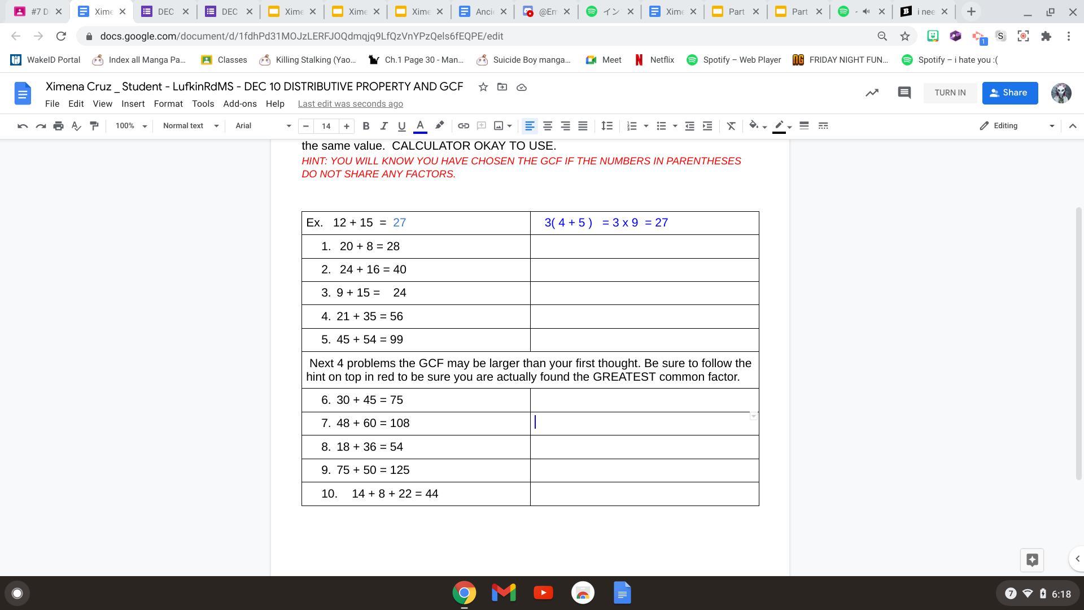Open the Insert menu
The image size is (1084, 610).
(133, 104)
